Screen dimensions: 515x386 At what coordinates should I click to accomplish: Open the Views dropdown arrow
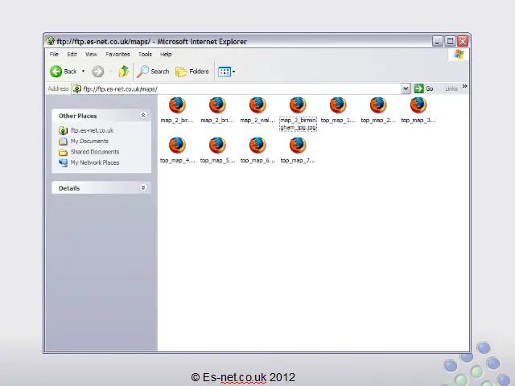pyautogui.click(x=234, y=72)
